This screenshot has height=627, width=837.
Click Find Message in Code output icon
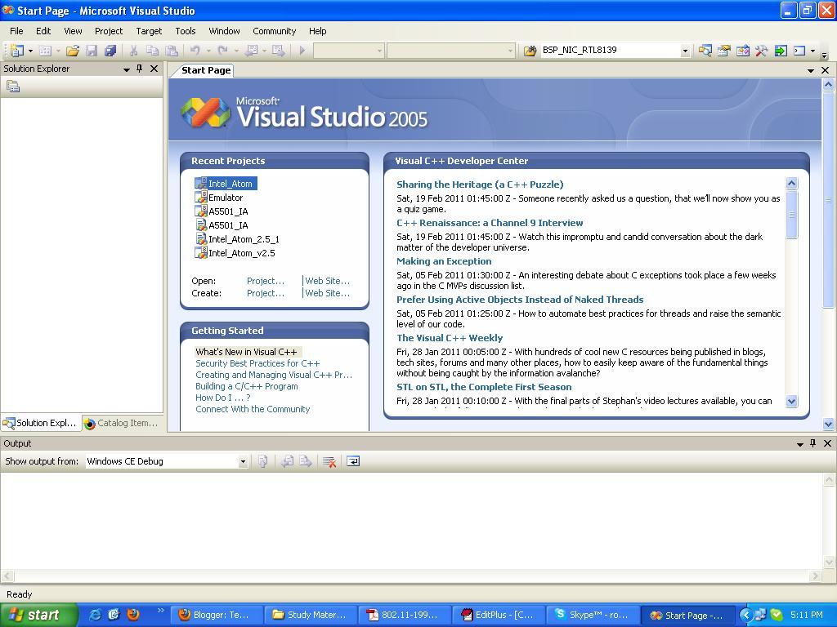[x=262, y=461]
